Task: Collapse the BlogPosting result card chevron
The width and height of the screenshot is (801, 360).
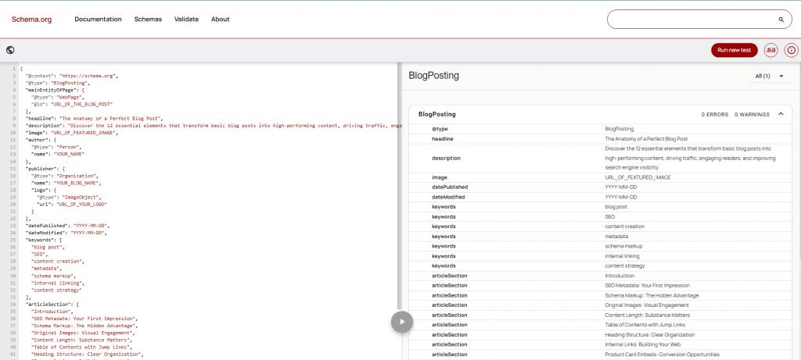Action: click(x=781, y=114)
